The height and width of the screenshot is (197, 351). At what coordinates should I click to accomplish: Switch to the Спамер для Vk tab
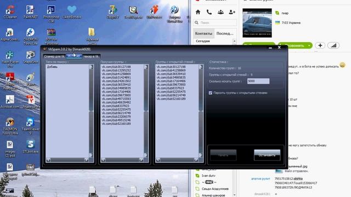(x=54, y=56)
